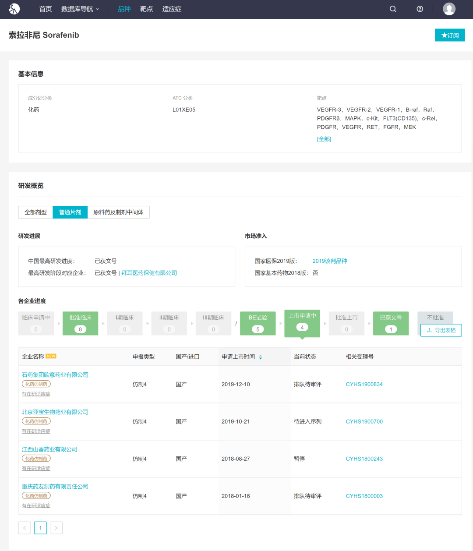
Task: Click the 相关受理号 column header
Action: click(360, 357)
